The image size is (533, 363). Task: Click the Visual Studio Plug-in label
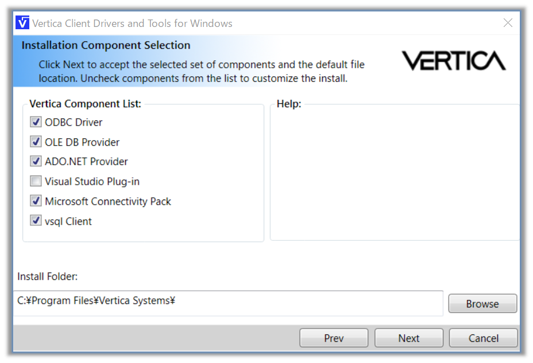point(92,182)
